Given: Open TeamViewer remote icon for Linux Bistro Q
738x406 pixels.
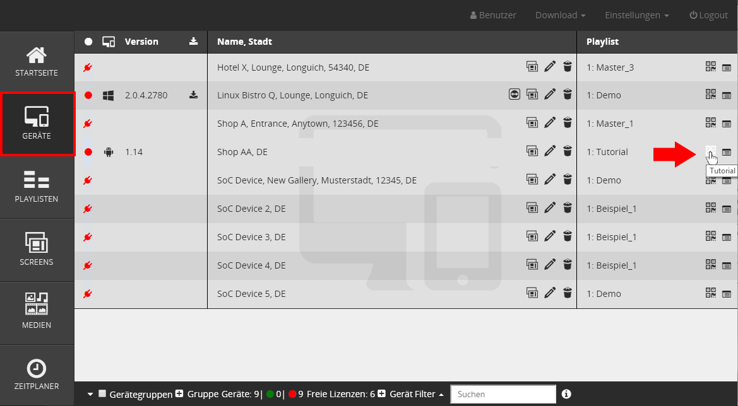Looking at the screenshot, I should (x=515, y=95).
